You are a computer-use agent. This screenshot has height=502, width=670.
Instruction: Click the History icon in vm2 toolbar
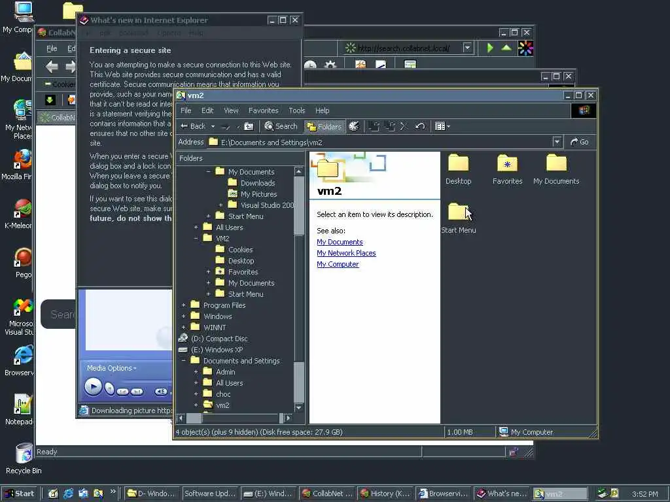354,126
